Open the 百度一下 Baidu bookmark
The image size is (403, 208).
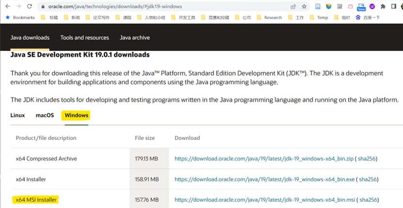click(x=368, y=17)
